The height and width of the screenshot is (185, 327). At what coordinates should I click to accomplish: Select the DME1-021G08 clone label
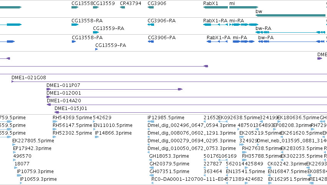(29, 78)
